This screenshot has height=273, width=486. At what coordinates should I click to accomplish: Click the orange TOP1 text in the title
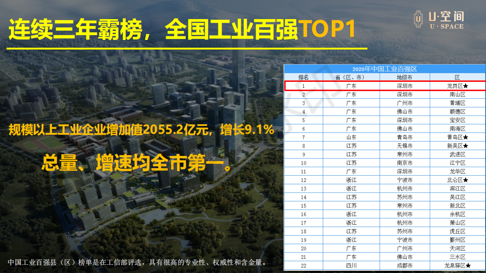tap(326, 30)
